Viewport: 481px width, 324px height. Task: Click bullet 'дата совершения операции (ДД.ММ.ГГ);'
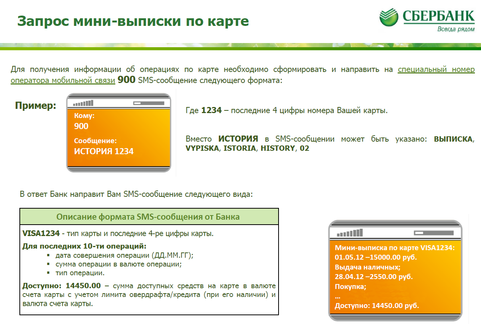point(124,255)
